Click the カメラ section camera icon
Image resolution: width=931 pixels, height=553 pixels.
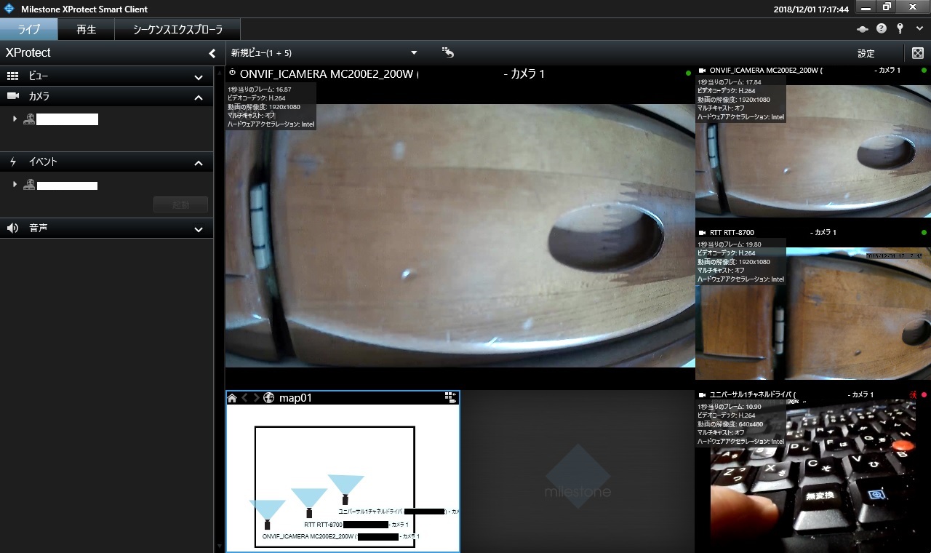coord(12,96)
